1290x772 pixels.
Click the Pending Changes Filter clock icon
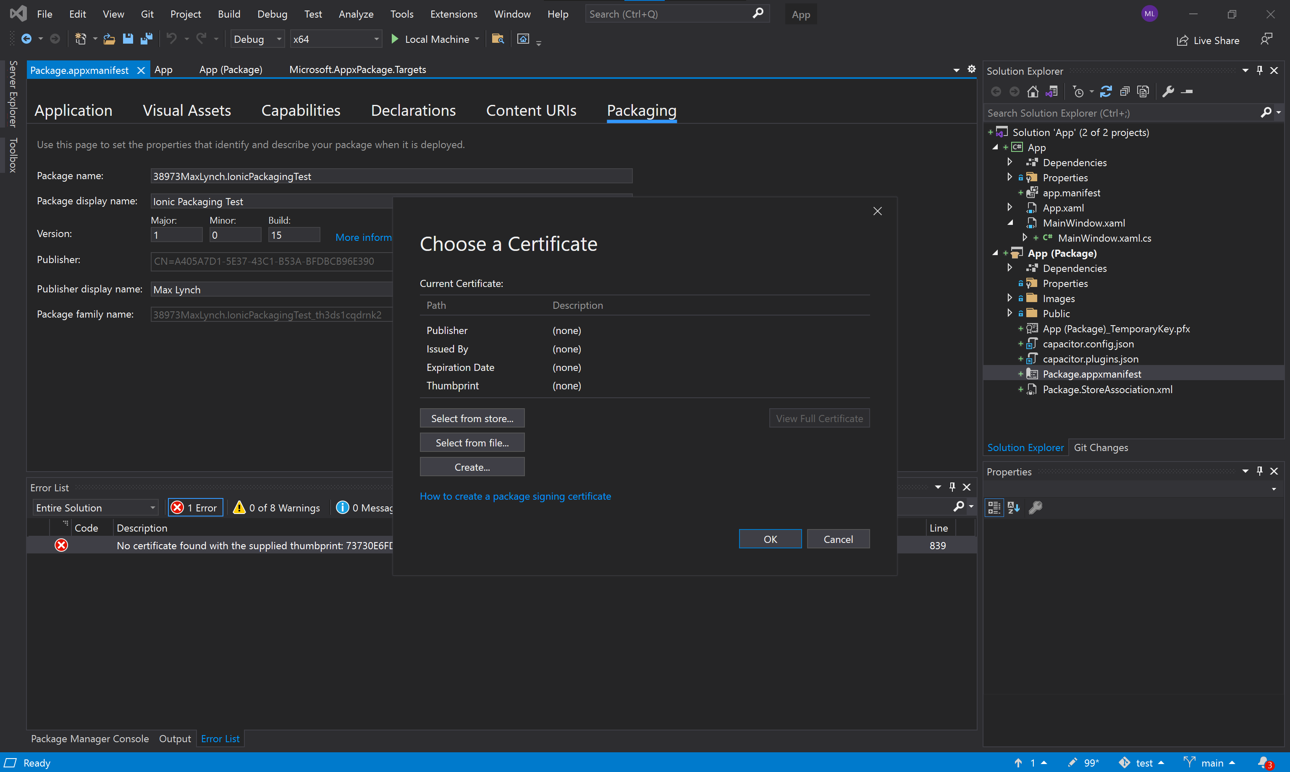click(1078, 91)
